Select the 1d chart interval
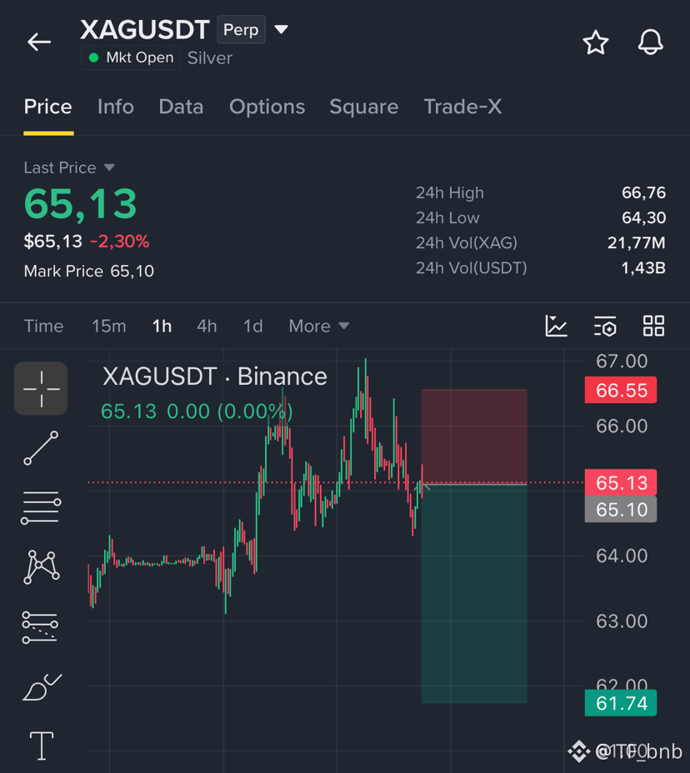The height and width of the screenshot is (773, 690). 253,326
